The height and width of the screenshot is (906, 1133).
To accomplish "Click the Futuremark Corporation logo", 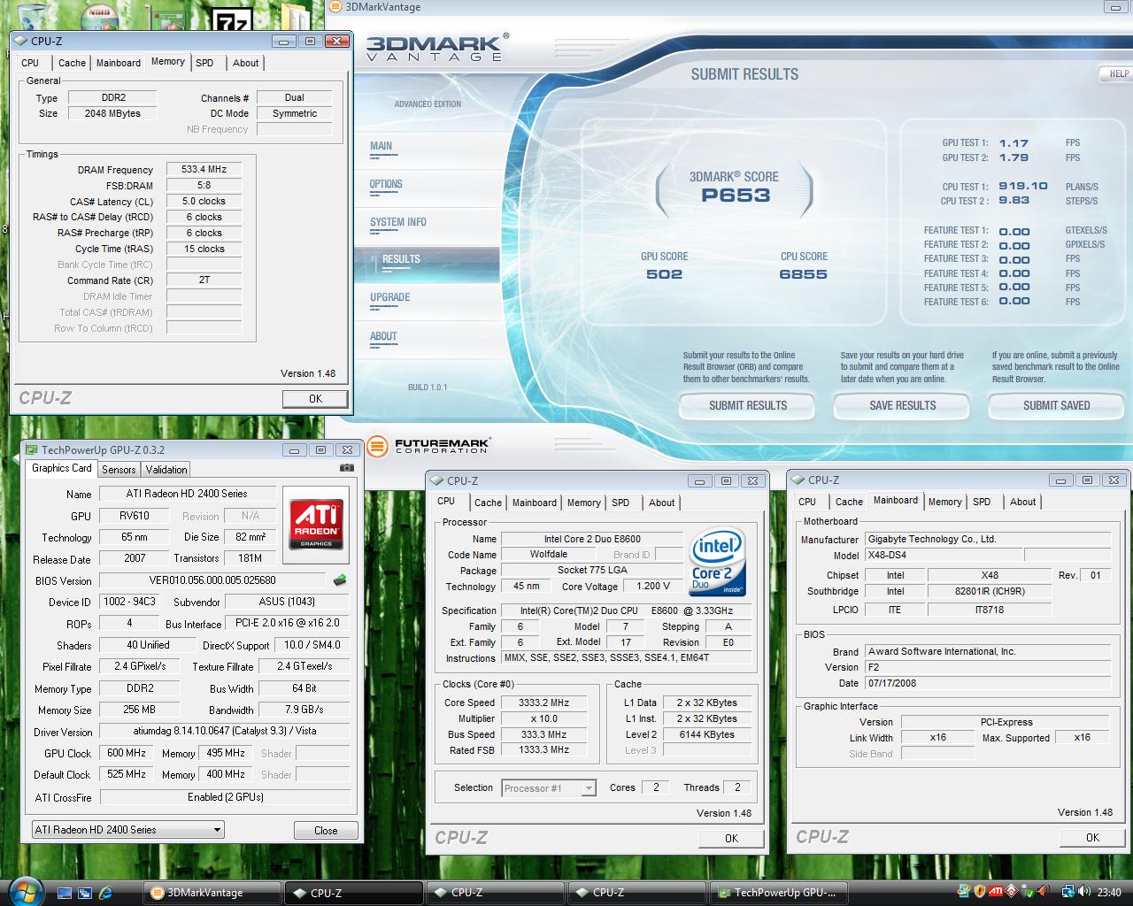I will point(428,446).
